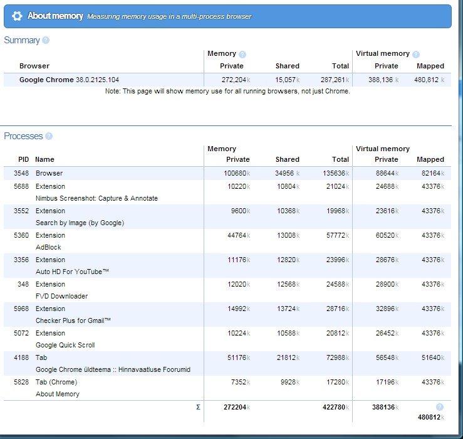Select the Browser process row name
This screenshot has height=439, width=463.
[49, 173]
